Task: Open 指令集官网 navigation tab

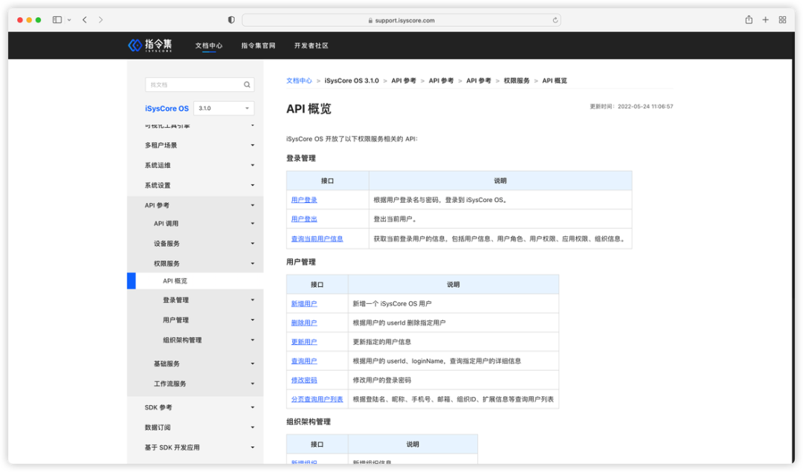Action: 258,45
